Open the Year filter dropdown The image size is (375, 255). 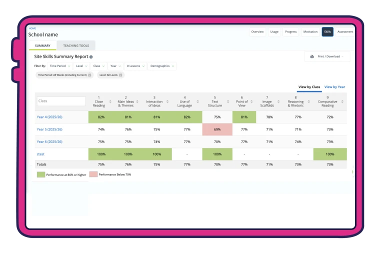pos(115,66)
